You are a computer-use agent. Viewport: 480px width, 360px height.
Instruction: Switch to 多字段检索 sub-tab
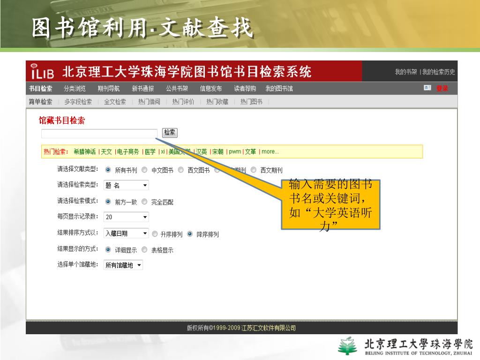click(78, 102)
